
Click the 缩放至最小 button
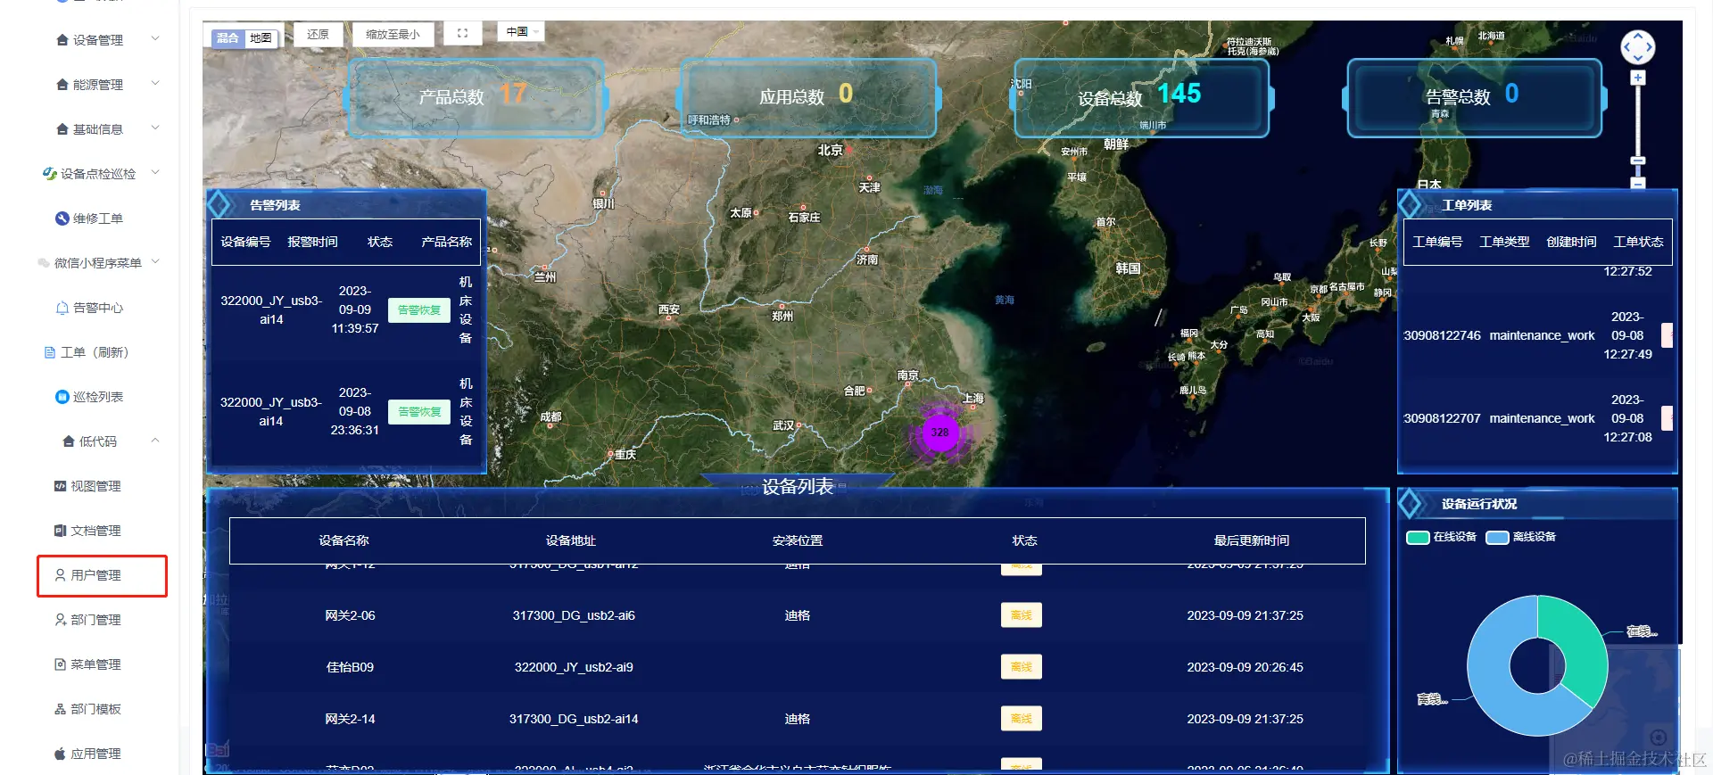tap(393, 34)
